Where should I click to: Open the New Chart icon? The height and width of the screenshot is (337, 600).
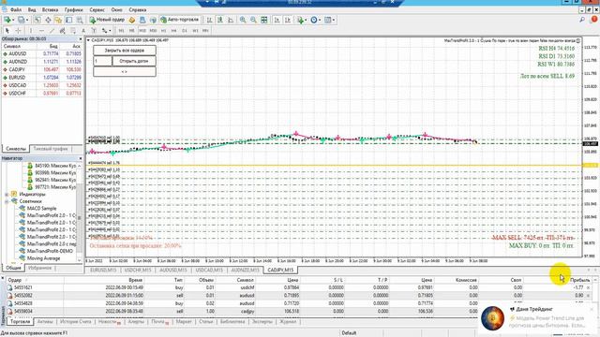7,20
